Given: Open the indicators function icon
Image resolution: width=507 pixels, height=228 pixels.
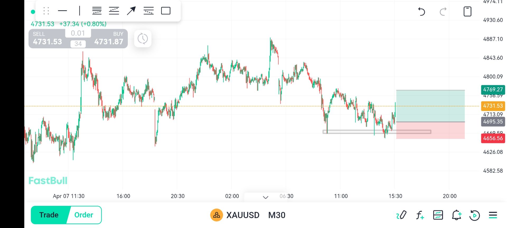Looking at the screenshot, I should (x=420, y=215).
